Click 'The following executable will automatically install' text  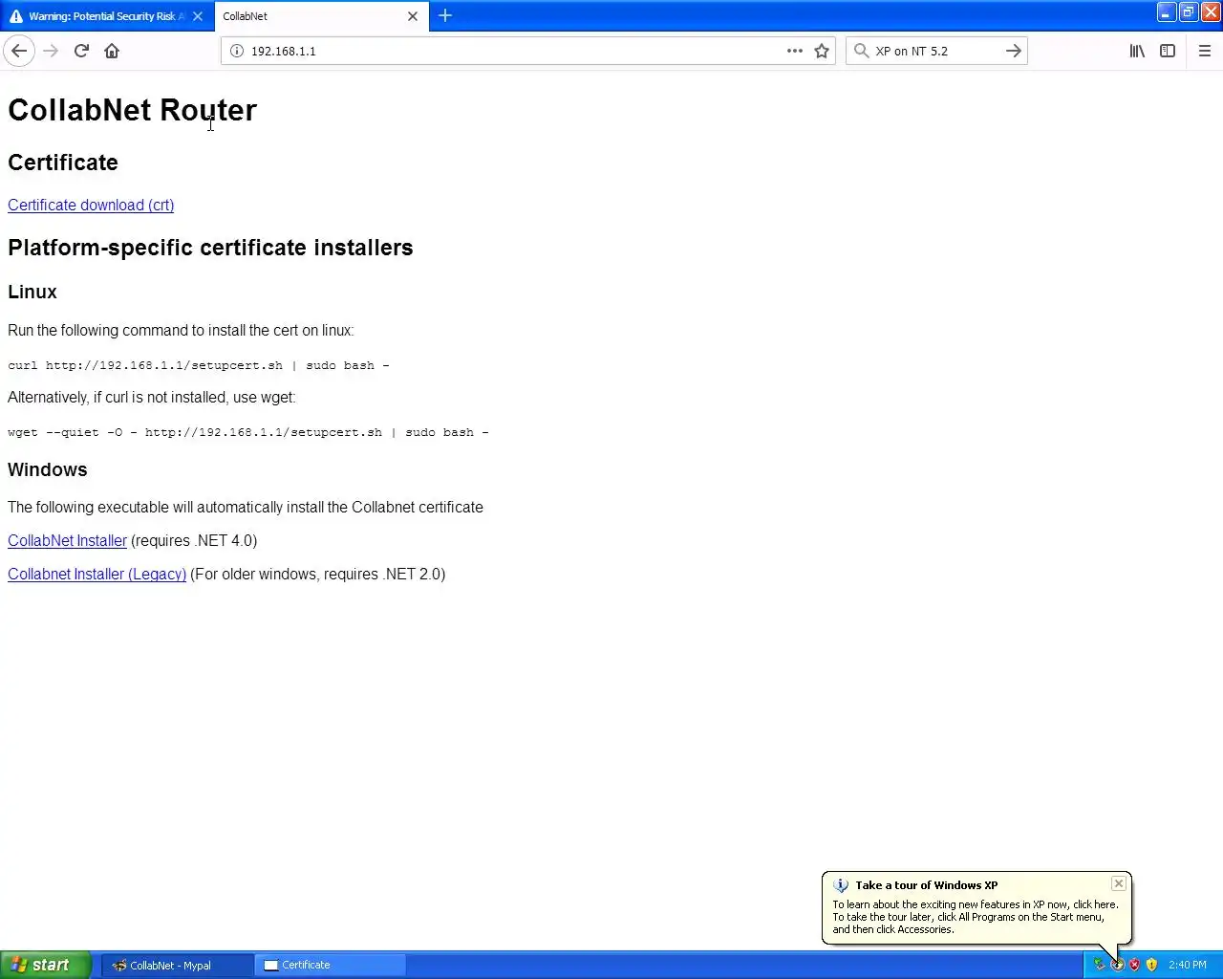pyautogui.click(x=246, y=507)
